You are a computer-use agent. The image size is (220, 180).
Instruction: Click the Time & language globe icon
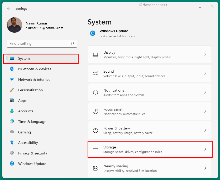(12, 121)
